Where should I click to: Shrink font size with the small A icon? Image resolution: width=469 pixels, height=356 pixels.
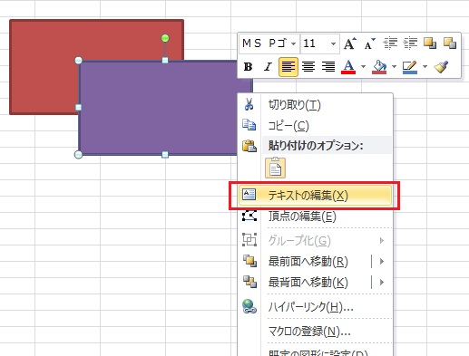pyautogui.click(x=369, y=43)
